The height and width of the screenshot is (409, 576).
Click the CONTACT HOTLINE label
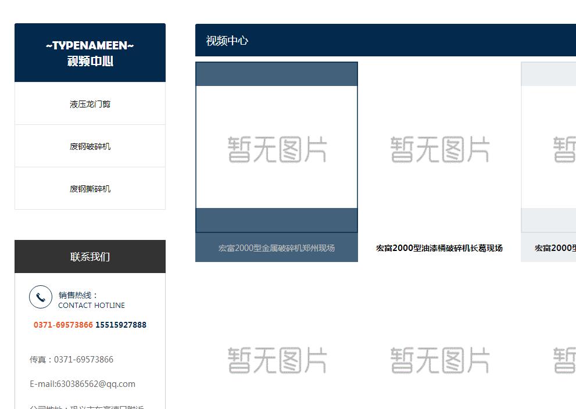(91, 306)
